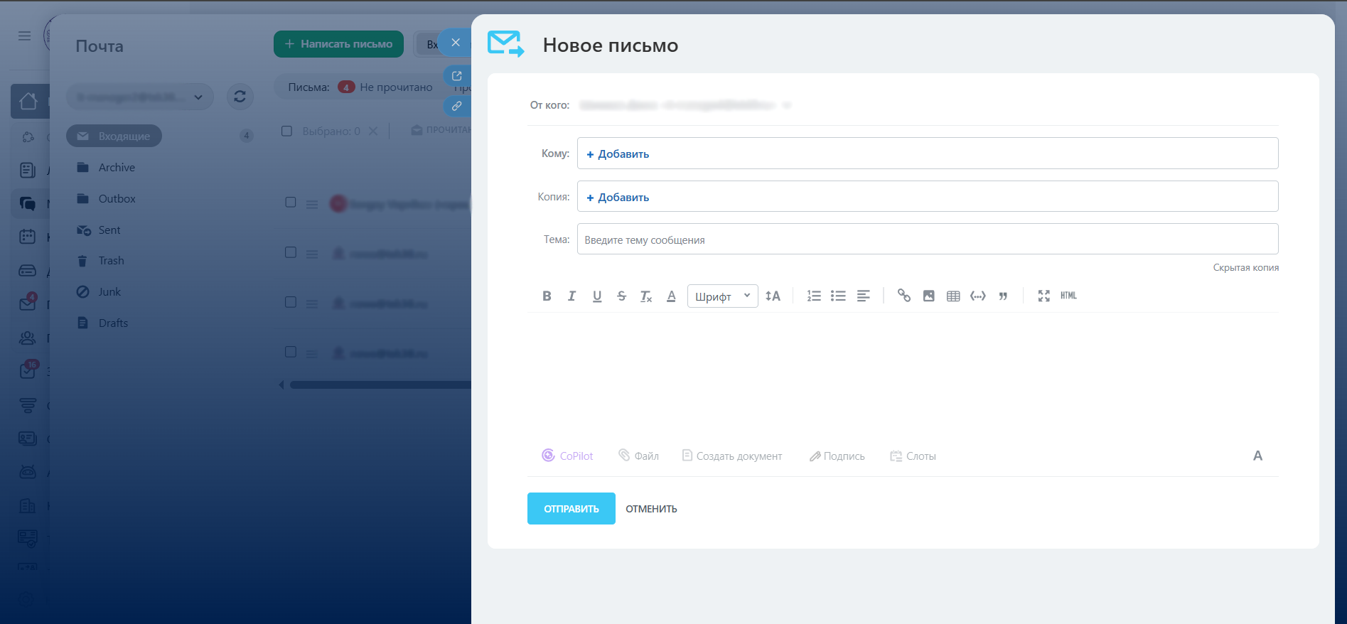Image resolution: width=1347 pixels, height=624 pixels.
Task: Apply italic formatting in editor
Action: (x=571, y=296)
